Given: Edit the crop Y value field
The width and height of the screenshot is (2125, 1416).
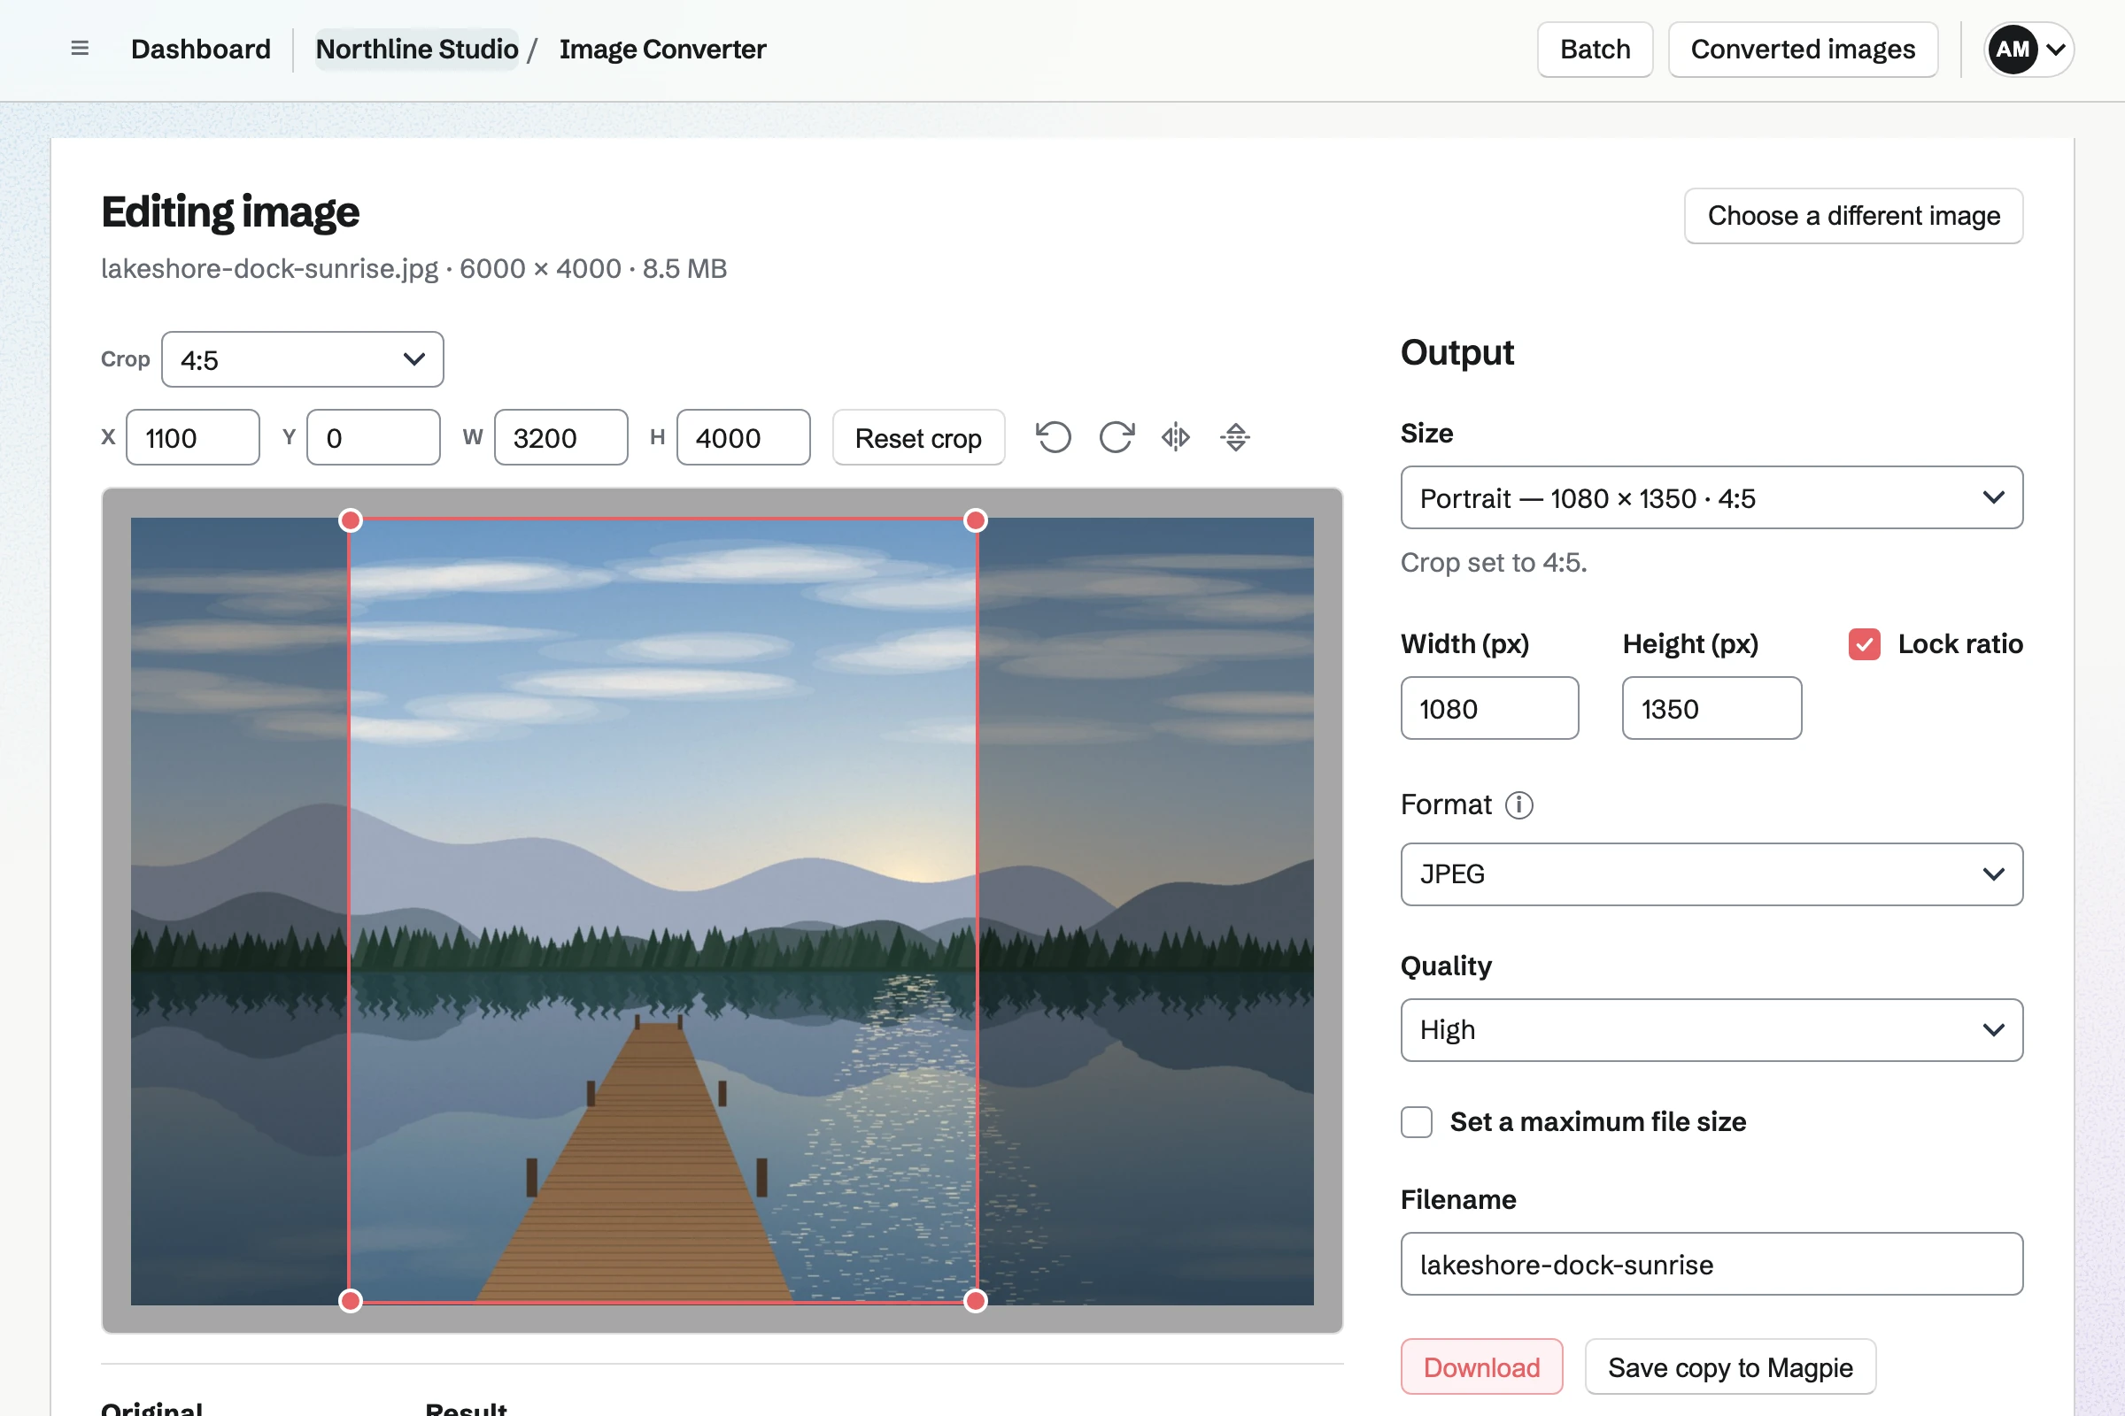Looking at the screenshot, I should coord(374,438).
